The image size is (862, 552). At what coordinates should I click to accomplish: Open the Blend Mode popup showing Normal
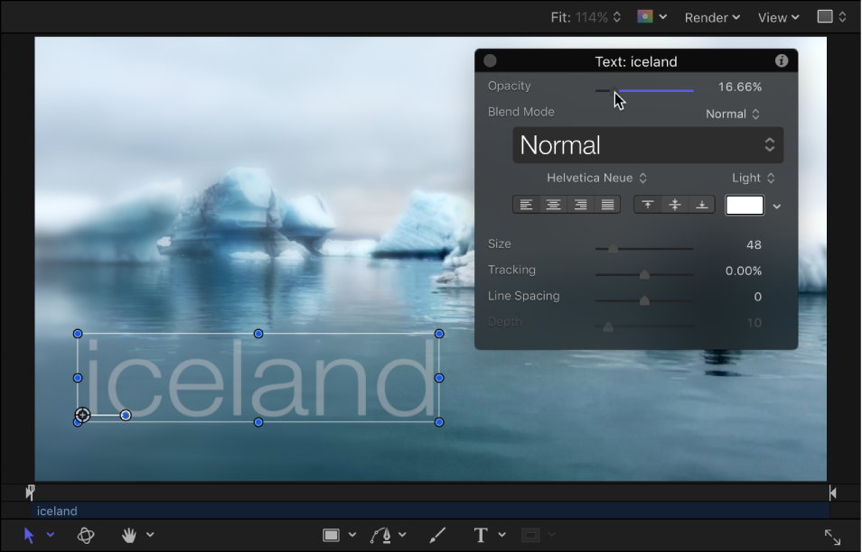(x=732, y=114)
